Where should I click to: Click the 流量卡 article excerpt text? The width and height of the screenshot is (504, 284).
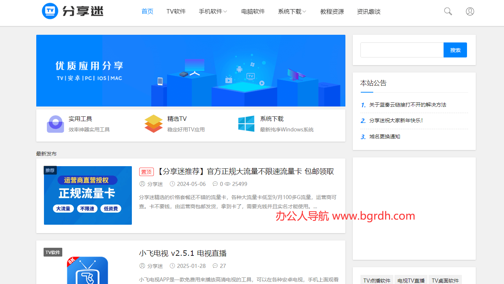click(238, 202)
